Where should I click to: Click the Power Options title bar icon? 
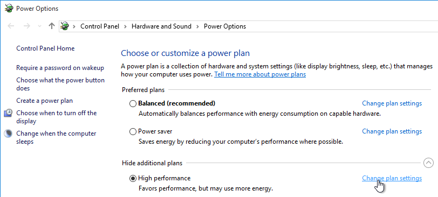(9, 9)
